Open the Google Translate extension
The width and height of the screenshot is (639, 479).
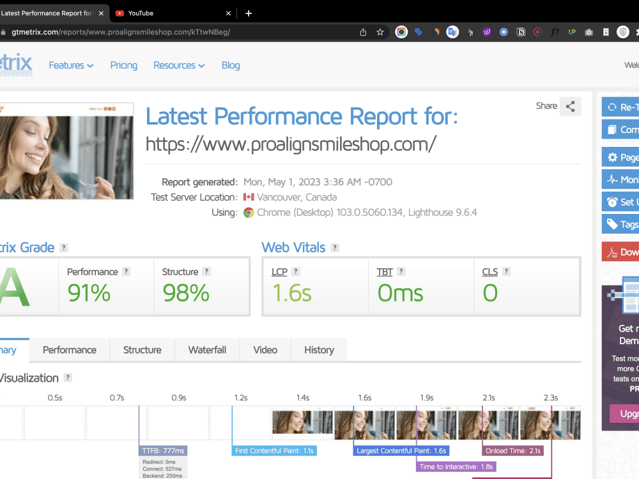coord(452,32)
